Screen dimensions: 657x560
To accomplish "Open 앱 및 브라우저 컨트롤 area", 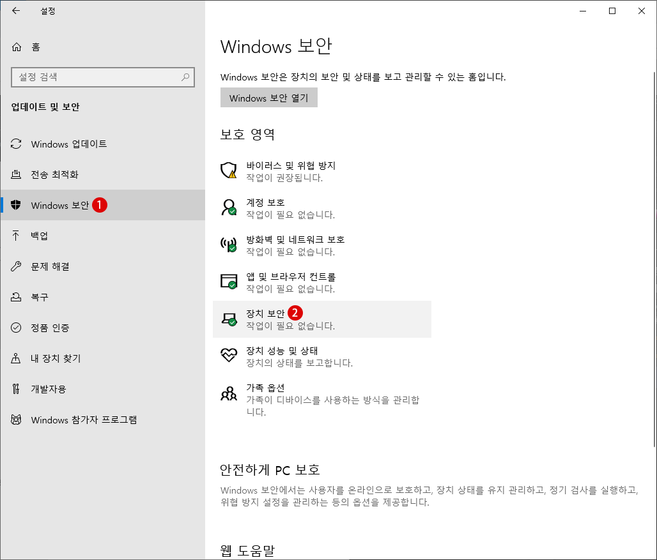I will (x=322, y=282).
